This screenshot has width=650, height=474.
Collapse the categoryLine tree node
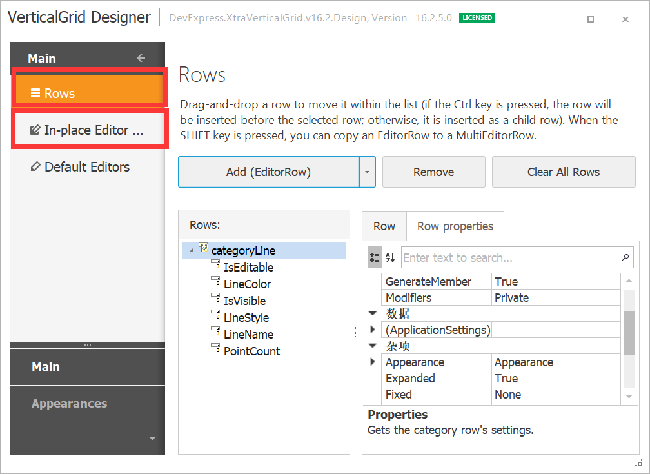pos(191,250)
